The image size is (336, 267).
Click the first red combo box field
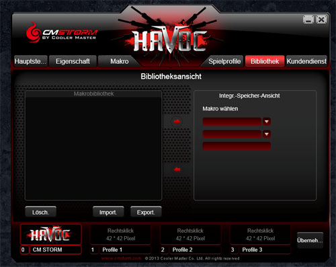(x=232, y=122)
